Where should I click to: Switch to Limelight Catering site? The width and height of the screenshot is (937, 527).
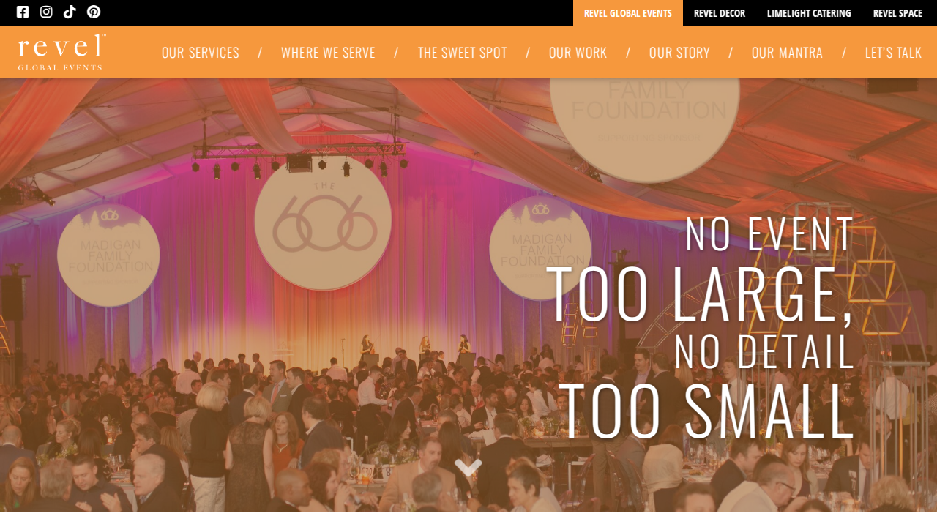(809, 13)
